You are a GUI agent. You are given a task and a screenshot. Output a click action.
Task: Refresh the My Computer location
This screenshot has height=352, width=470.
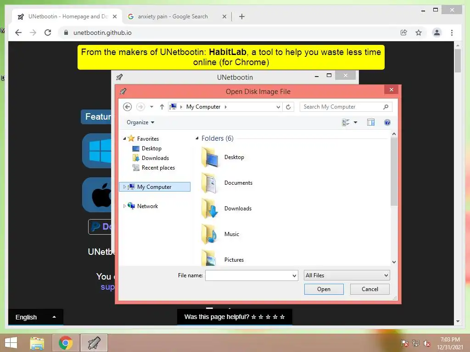click(288, 107)
